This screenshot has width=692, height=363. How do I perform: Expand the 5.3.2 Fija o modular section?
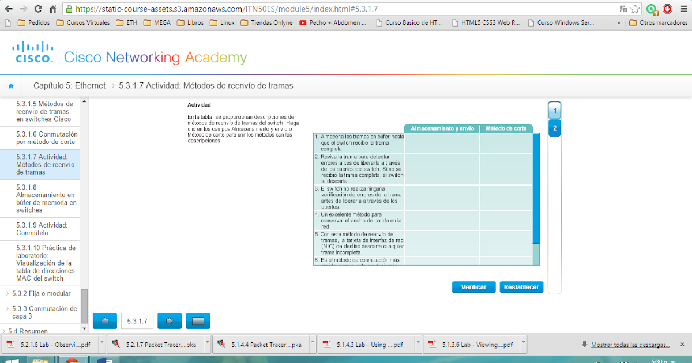40,293
